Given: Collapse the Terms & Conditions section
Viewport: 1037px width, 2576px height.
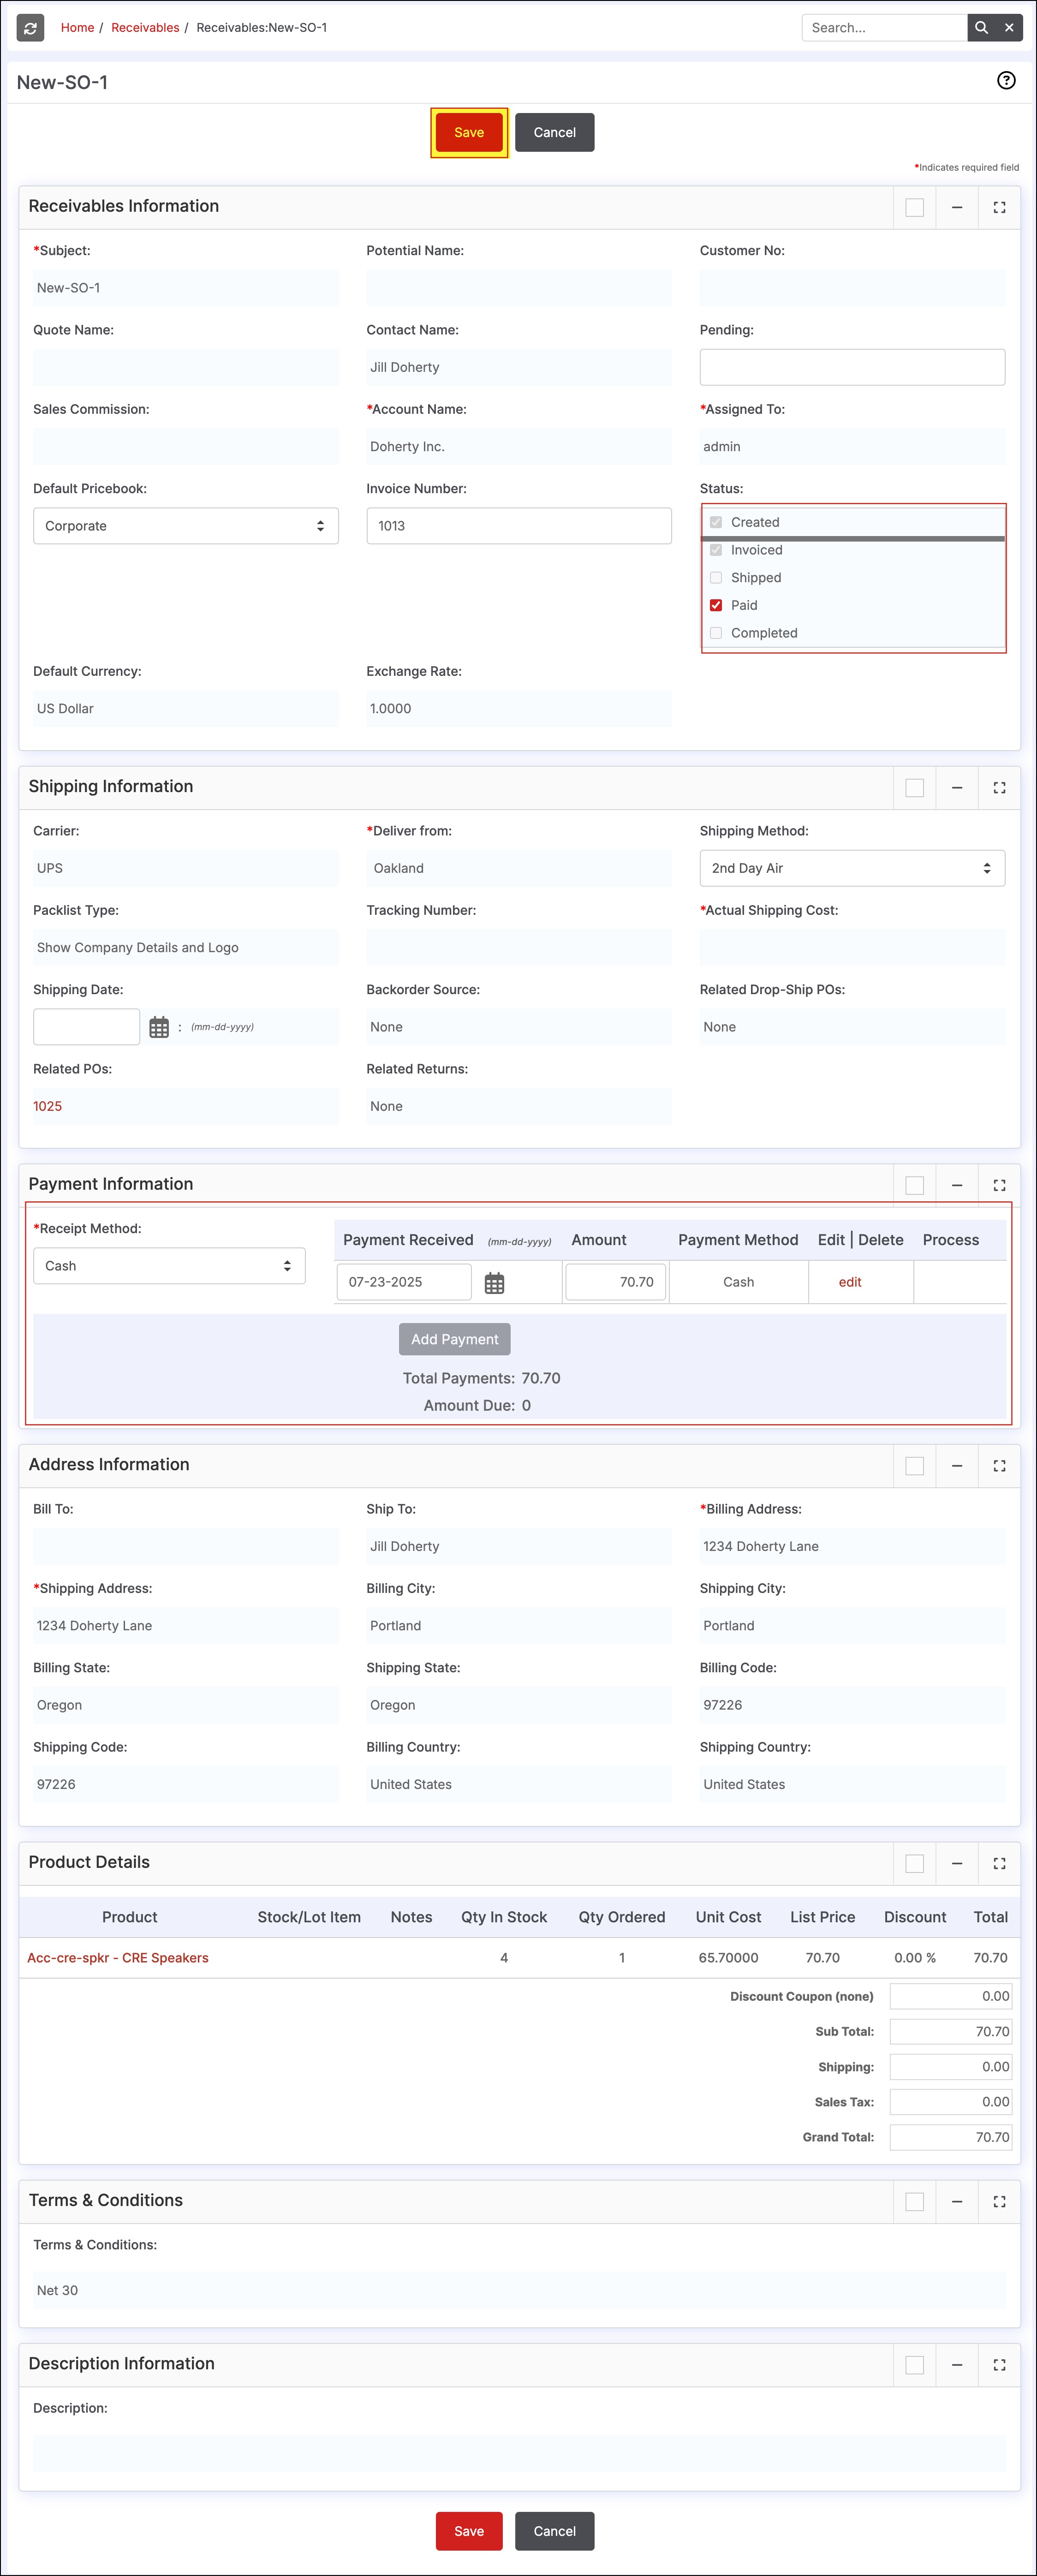Looking at the screenshot, I should point(957,2202).
